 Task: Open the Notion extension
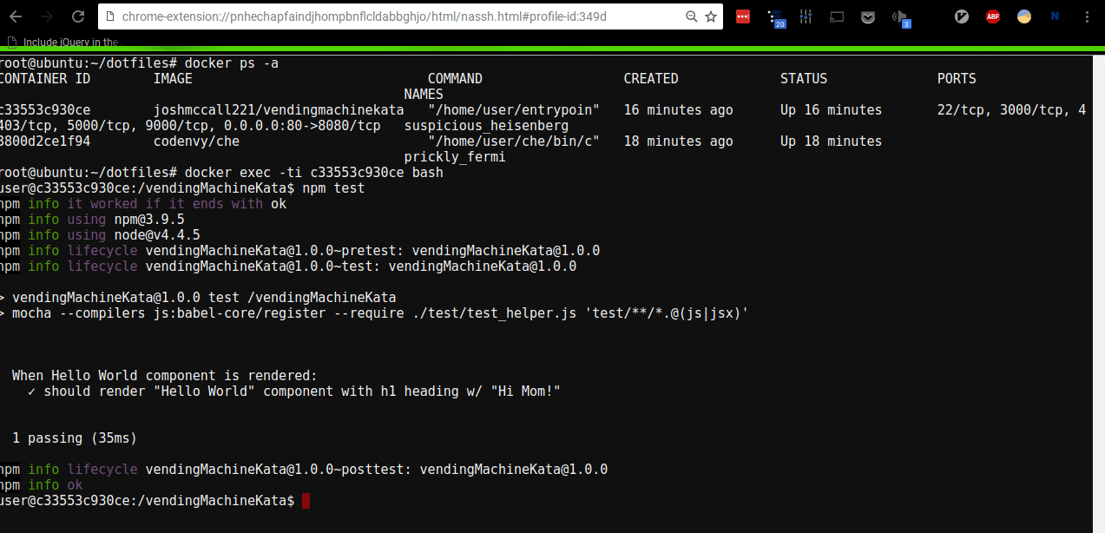coord(1055,16)
